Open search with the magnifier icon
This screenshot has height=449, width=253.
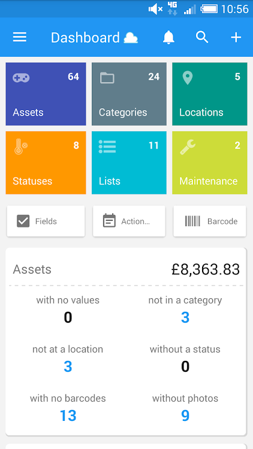(x=202, y=37)
